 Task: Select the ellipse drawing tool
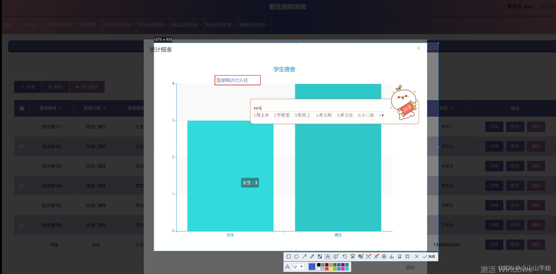click(296, 256)
